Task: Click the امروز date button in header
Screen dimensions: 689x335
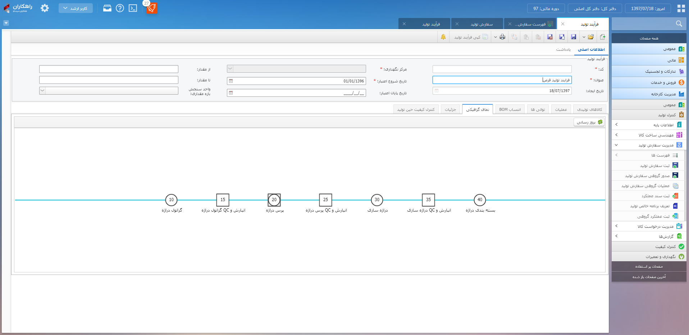Action: pyautogui.click(x=648, y=8)
